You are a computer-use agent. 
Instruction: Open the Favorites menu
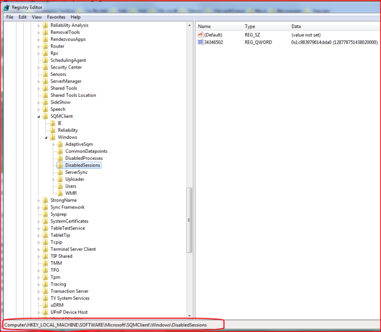tap(56, 17)
